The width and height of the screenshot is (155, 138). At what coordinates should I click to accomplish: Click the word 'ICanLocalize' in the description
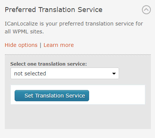click(x=21, y=24)
